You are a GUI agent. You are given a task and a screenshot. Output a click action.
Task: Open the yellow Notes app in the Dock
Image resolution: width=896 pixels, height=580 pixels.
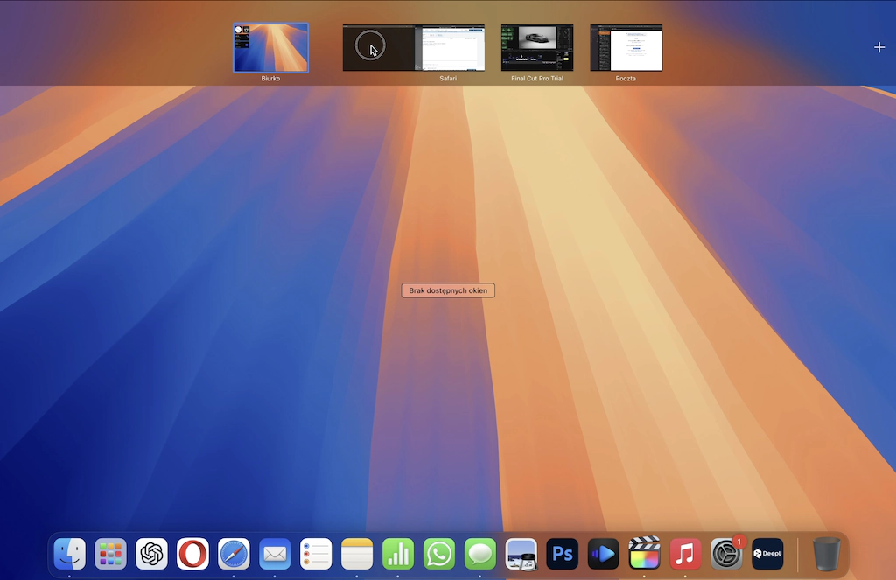pos(357,554)
